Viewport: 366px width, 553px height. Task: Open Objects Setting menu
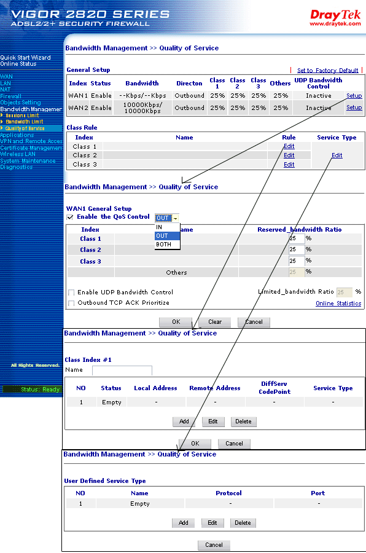[x=20, y=103]
